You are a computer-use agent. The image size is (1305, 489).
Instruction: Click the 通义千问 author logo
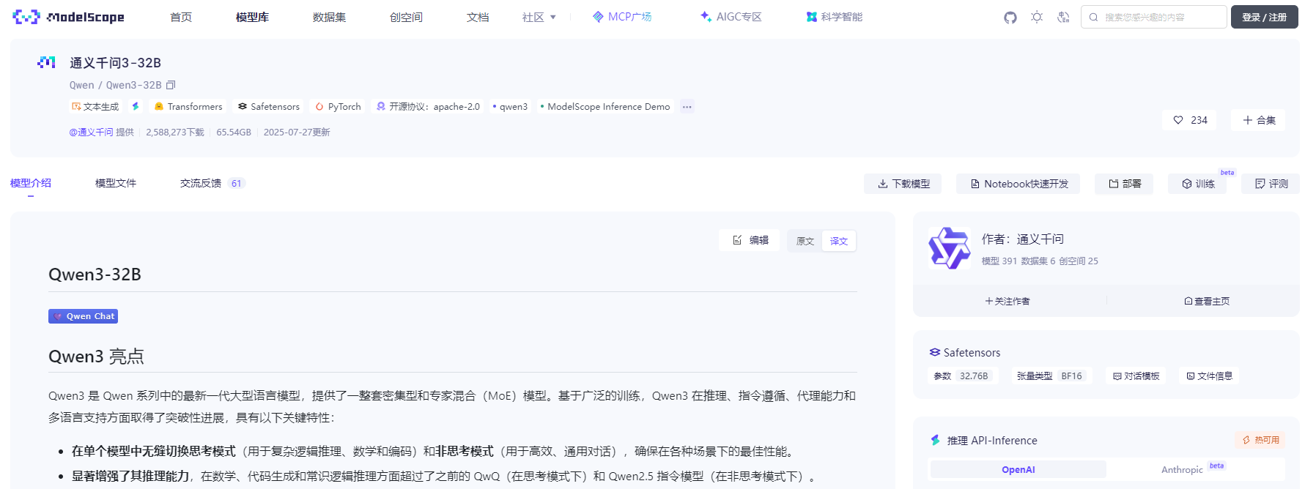click(950, 248)
